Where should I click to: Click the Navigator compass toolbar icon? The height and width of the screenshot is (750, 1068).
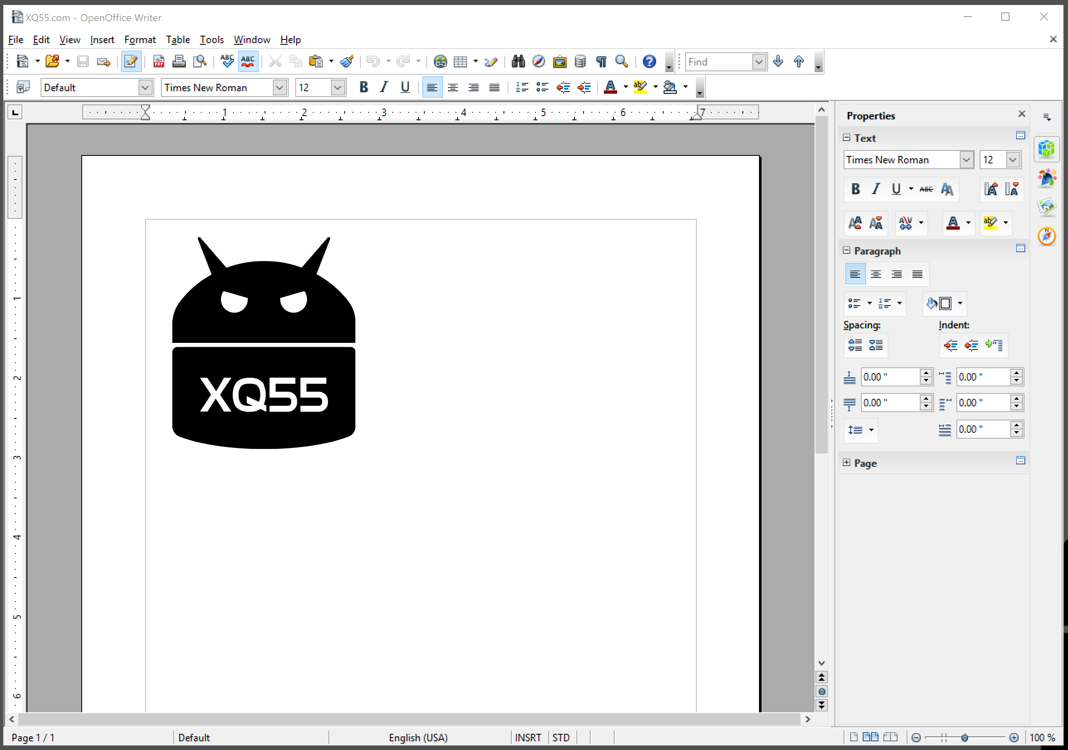click(539, 61)
